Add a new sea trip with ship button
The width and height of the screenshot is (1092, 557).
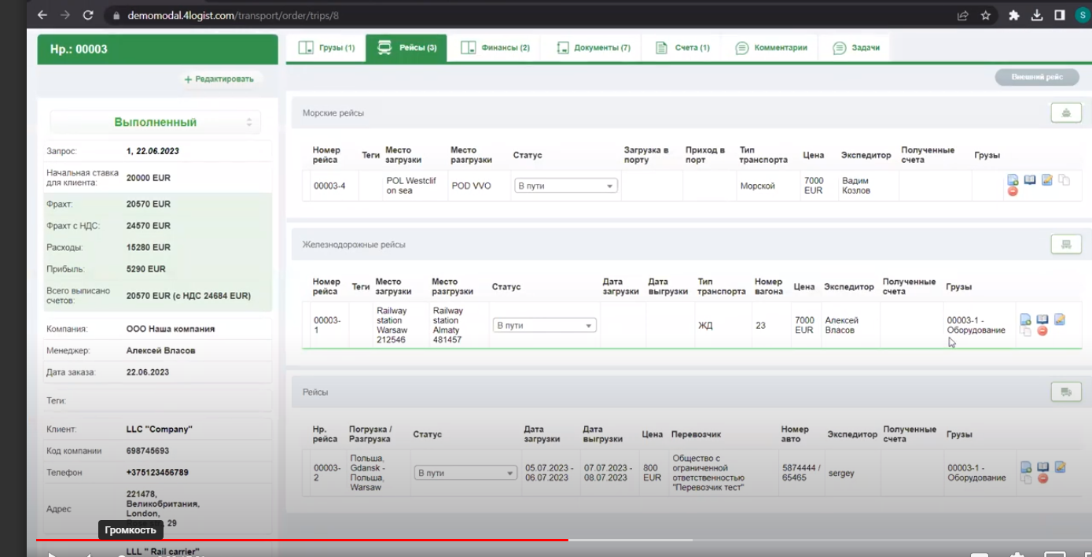(x=1066, y=113)
